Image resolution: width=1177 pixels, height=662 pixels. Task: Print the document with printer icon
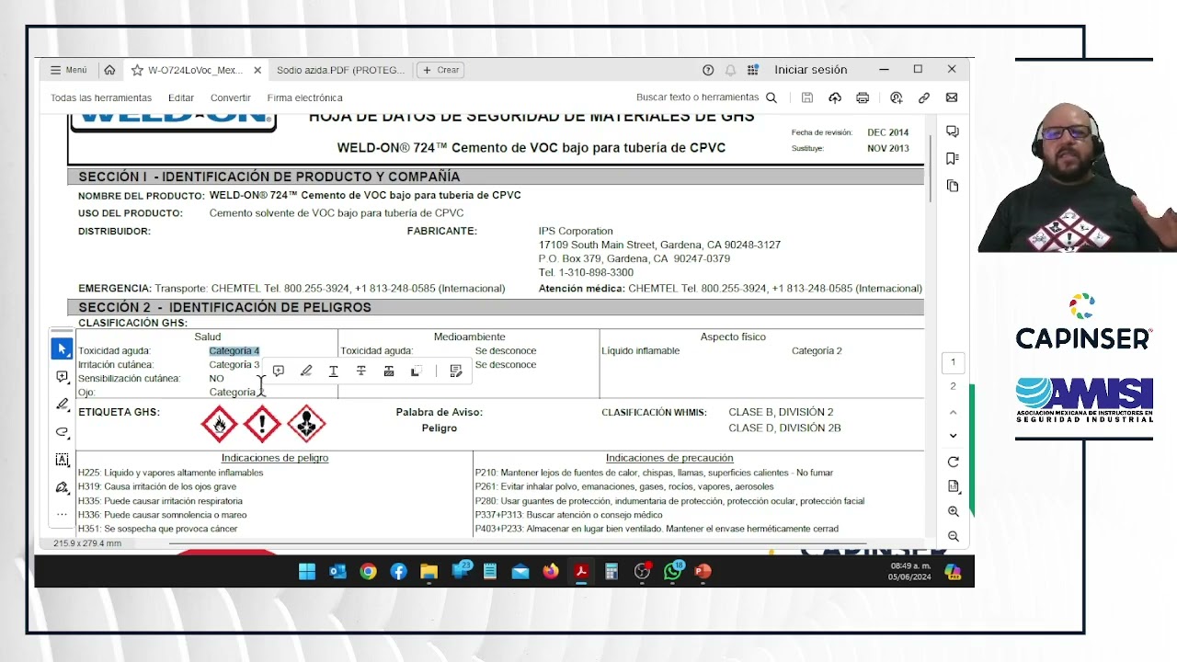tap(863, 97)
